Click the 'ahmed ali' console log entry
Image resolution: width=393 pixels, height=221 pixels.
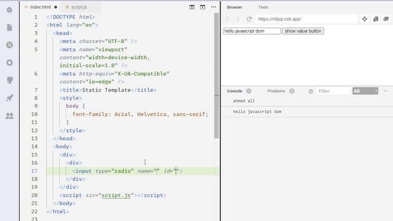(x=244, y=101)
